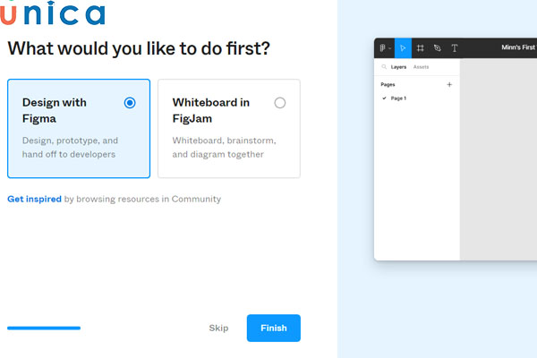Click the search magnifier in Layers panel
The width and height of the screenshot is (537, 358).
[384, 67]
